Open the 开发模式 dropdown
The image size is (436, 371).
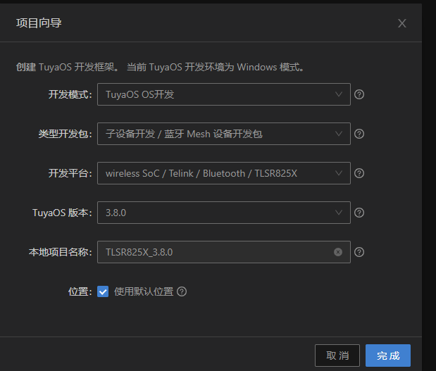(x=224, y=94)
